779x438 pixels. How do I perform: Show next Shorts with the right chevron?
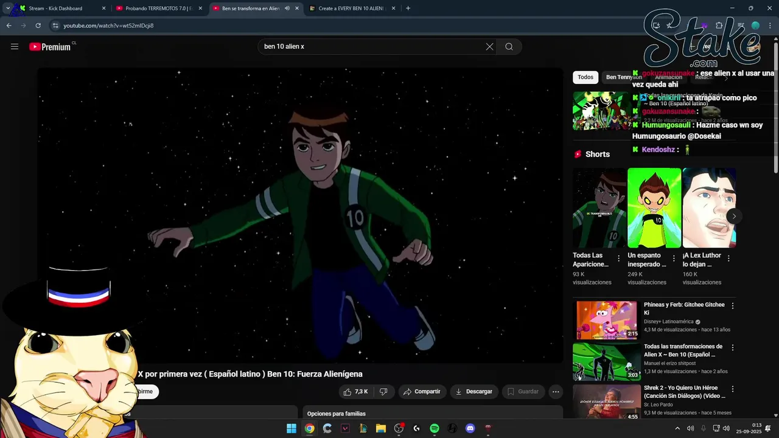[x=734, y=216]
